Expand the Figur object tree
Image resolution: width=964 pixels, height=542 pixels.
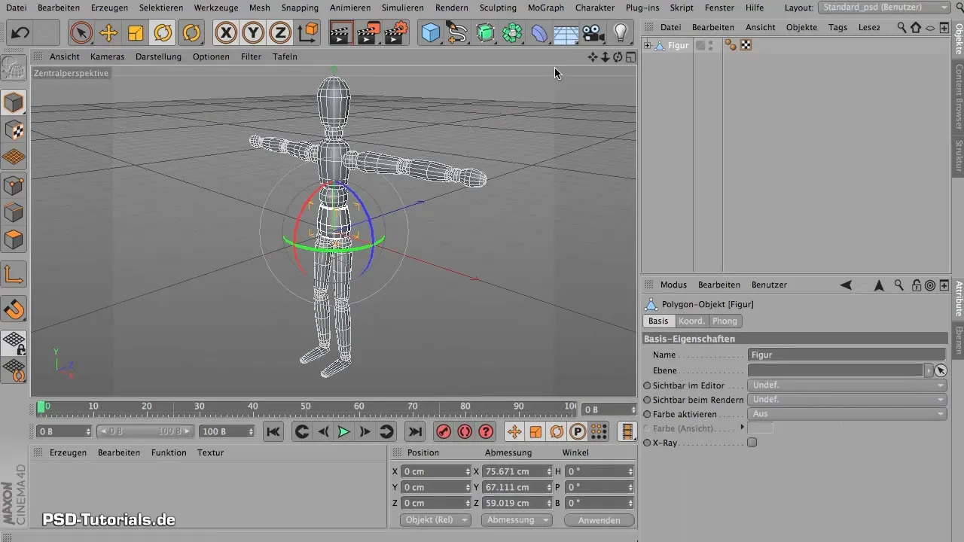click(x=647, y=46)
